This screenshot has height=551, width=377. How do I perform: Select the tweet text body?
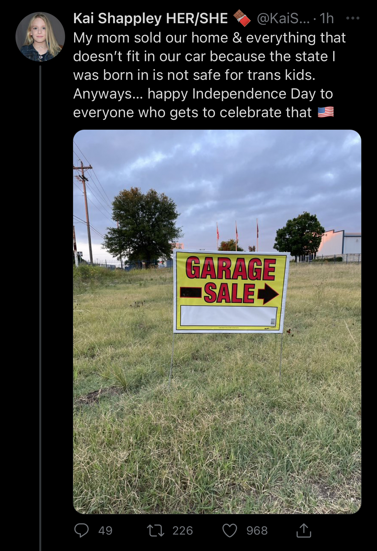209,75
